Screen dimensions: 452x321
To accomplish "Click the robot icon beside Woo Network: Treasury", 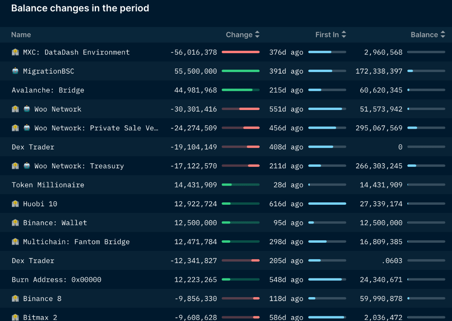I will (27, 166).
